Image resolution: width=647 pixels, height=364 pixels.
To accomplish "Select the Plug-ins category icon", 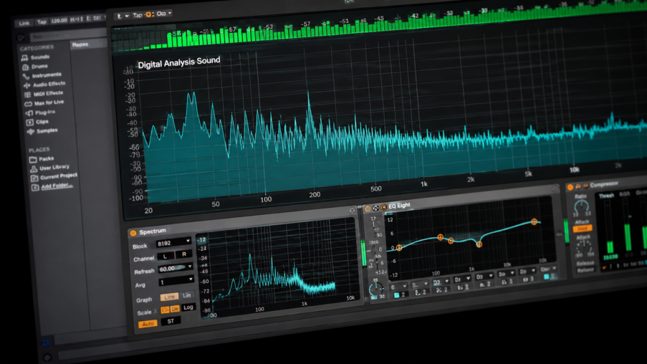I will click(29, 113).
